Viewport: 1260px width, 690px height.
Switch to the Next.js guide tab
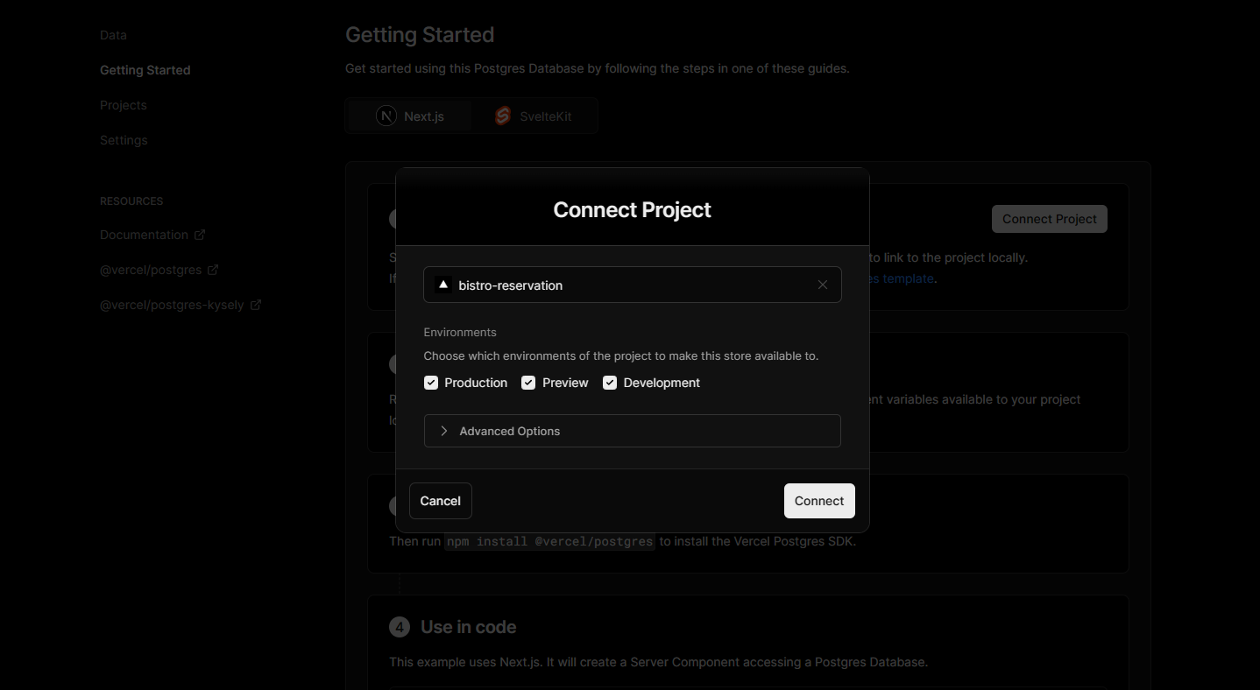pos(411,116)
